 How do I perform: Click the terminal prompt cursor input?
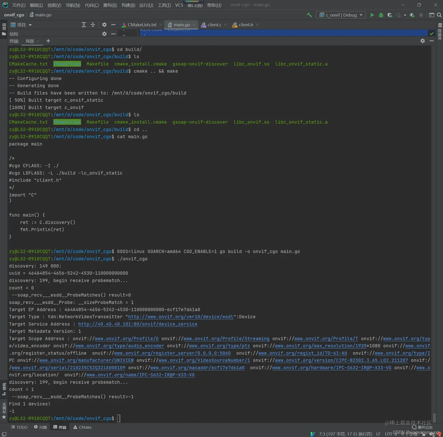point(119,419)
